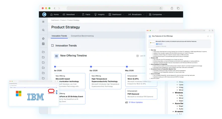Open the Home nav item
The image size is (222, 119).
[54, 14]
